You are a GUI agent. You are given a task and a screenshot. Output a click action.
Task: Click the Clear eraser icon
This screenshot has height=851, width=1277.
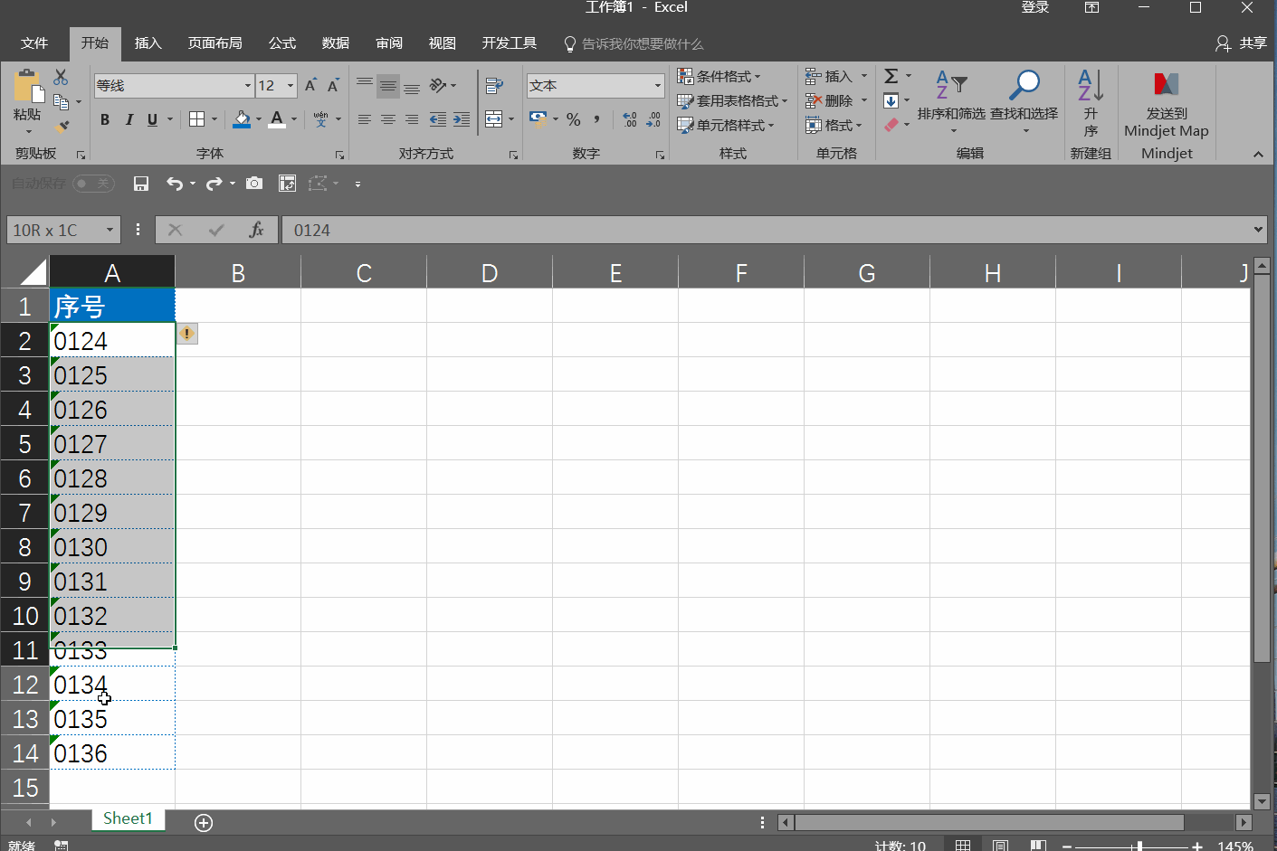tap(891, 126)
